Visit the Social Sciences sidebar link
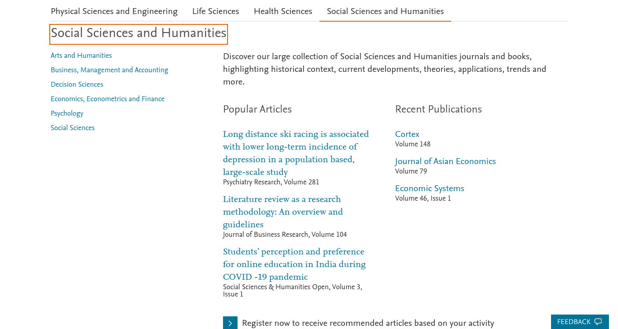This screenshot has width=618, height=329. pyautogui.click(x=72, y=128)
